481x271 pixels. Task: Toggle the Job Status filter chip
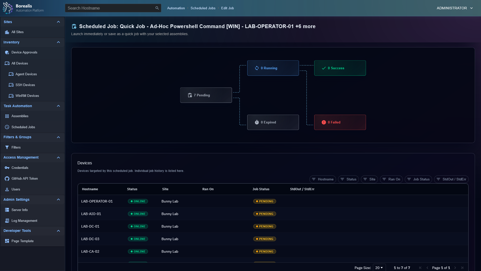click(418, 179)
